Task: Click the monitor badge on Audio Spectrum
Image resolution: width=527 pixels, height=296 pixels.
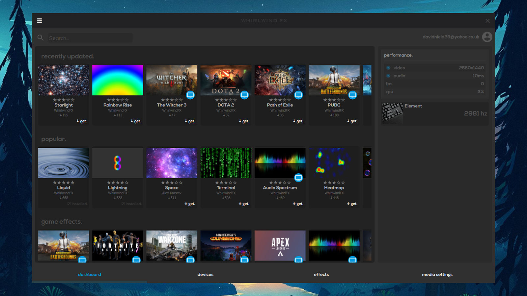Action: click(x=298, y=178)
